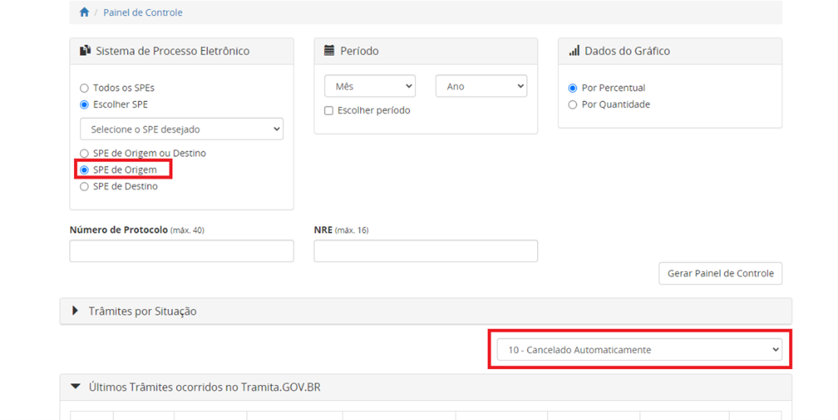This screenshot has height=420, width=838.
Task: Click the calendar icon beside Período
Action: click(329, 51)
